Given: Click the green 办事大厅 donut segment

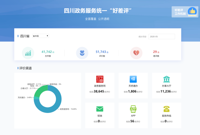Looking at the screenshot, I should [x=40, y=91].
